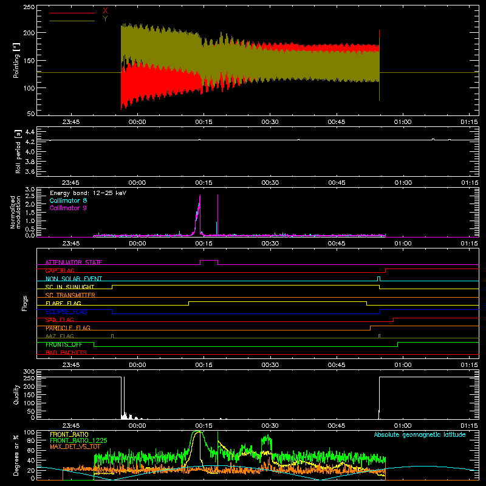This screenshot has width=486, height=486.
Task: Select the red 'X' legend letter
Action: coord(105,11)
